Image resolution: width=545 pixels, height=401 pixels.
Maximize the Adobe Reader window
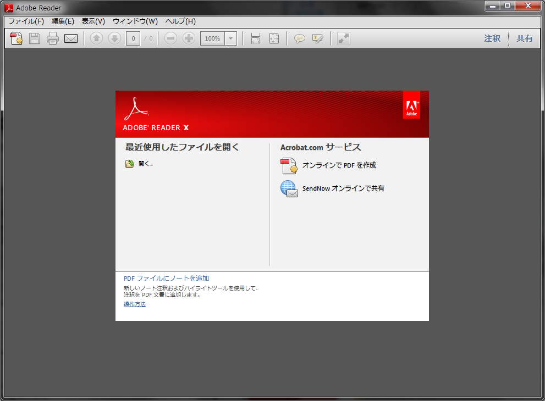click(x=508, y=6)
